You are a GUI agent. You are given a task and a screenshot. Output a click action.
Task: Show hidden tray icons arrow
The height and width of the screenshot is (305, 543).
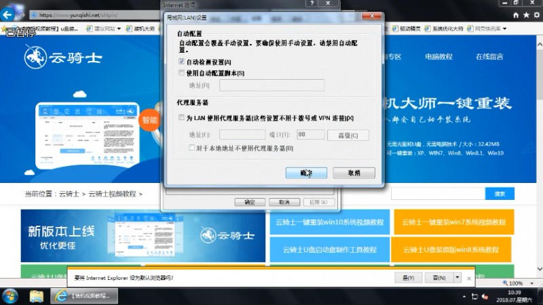tap(464, 296)
